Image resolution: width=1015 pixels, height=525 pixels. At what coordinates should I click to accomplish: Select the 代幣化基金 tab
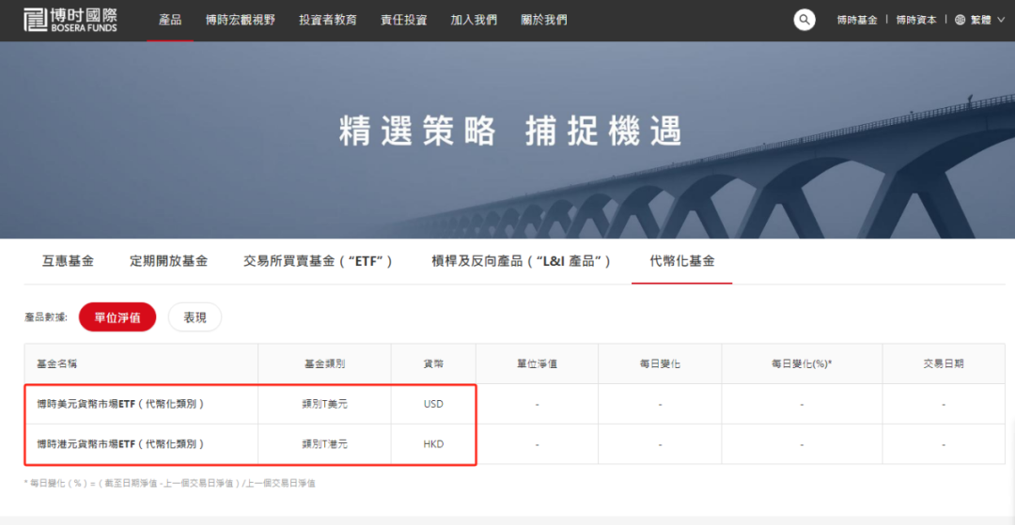click(x=681, y=261)
